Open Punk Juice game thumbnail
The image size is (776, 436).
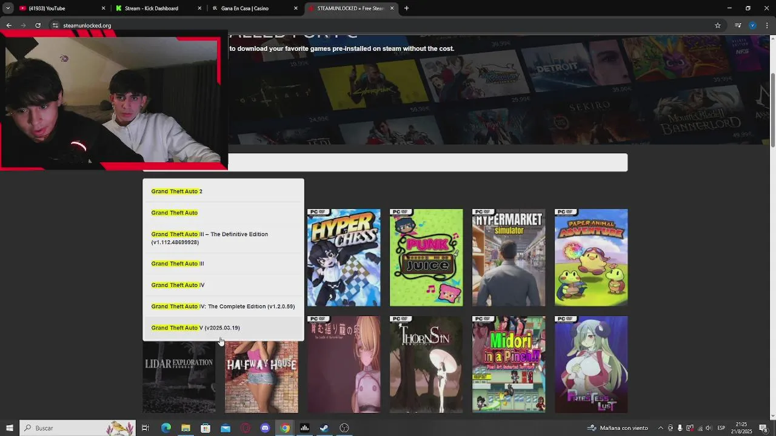(426, 257)
